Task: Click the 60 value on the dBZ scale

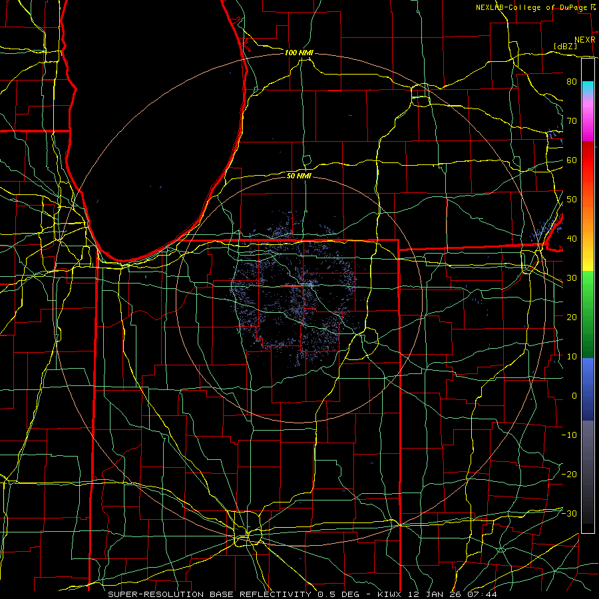Action: point(572,160)
